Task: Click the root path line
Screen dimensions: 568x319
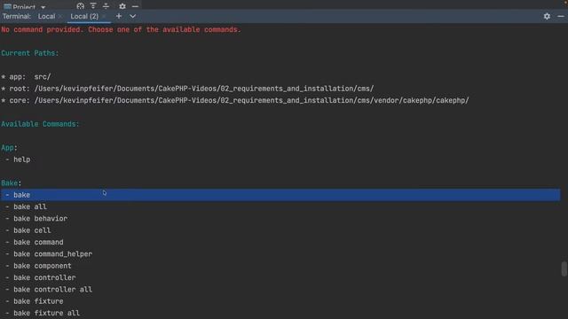Action: (187, 89)
